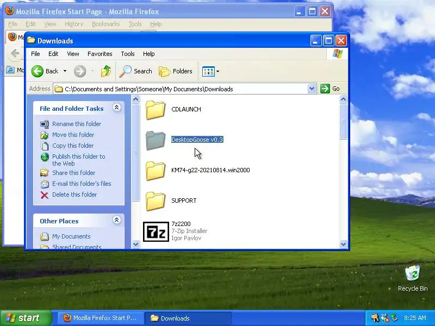The image size is (435, 326).
Task: Click Publish this folder to the Web
Action: pyautogui.click(x=79, y=160)
